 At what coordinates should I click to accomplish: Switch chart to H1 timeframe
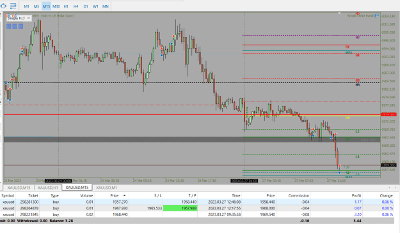(x=66, y=6)
